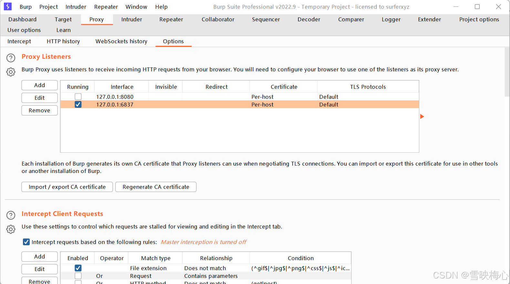
Task: Go to the Repeater tool tab
Action: click(171, 19)
